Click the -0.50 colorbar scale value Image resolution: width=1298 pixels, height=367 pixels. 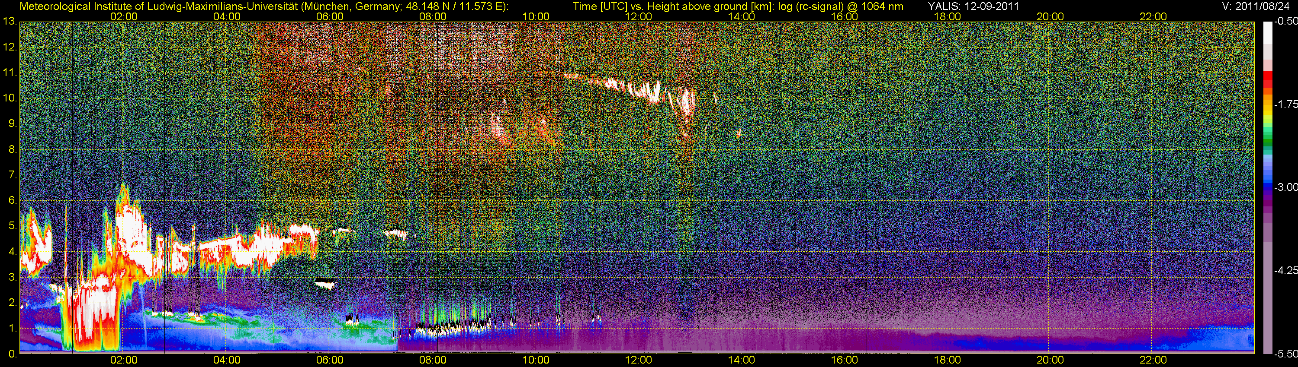point(1285,21)
